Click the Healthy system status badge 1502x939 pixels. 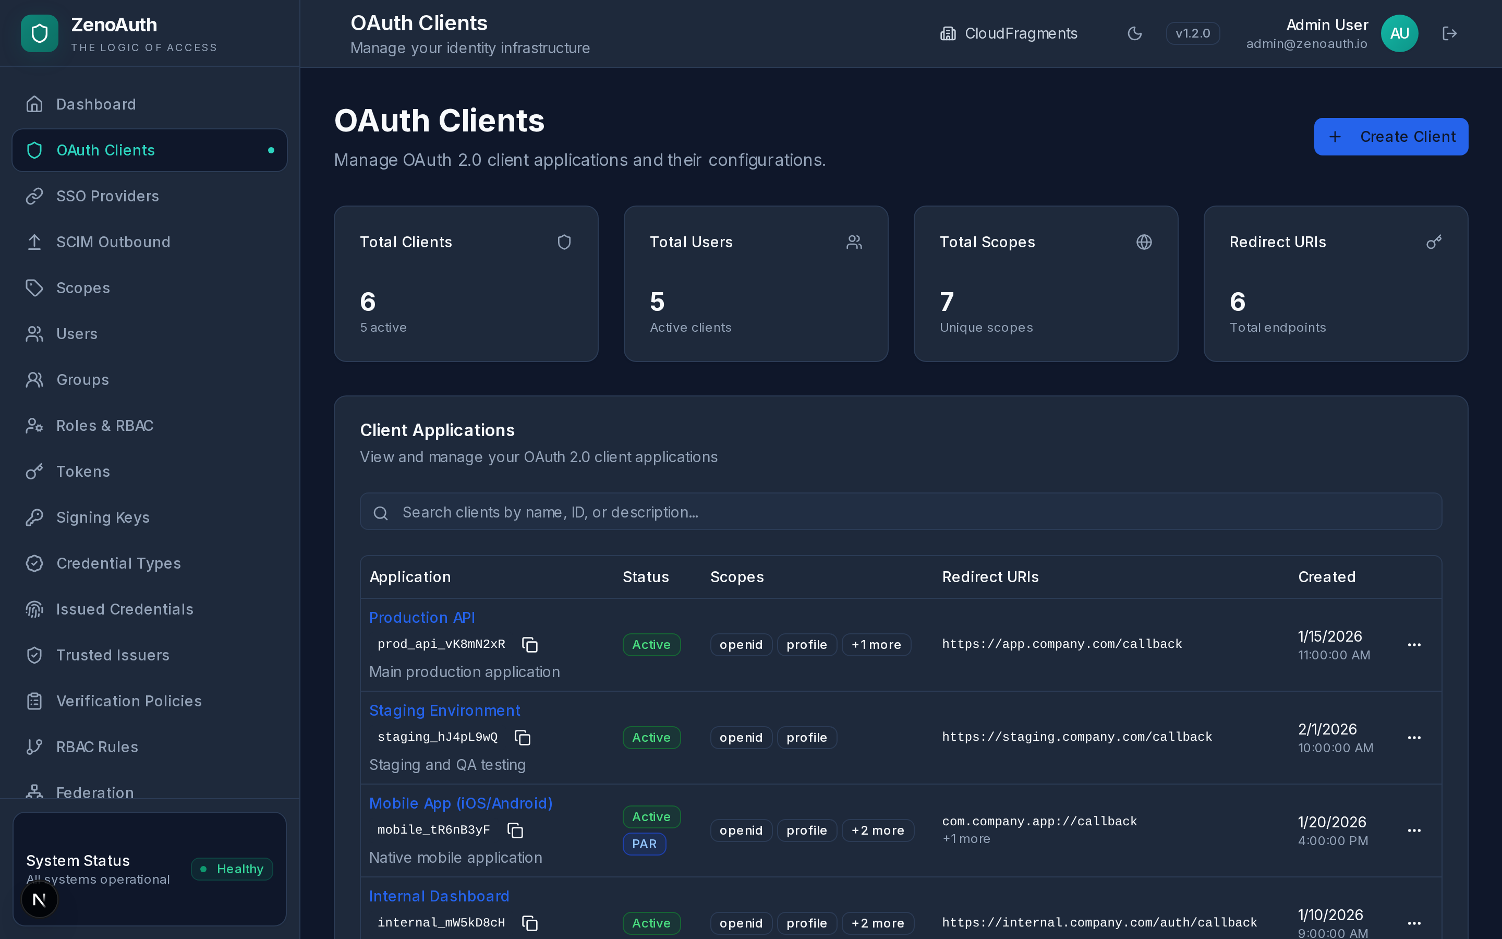click(232, 869)
